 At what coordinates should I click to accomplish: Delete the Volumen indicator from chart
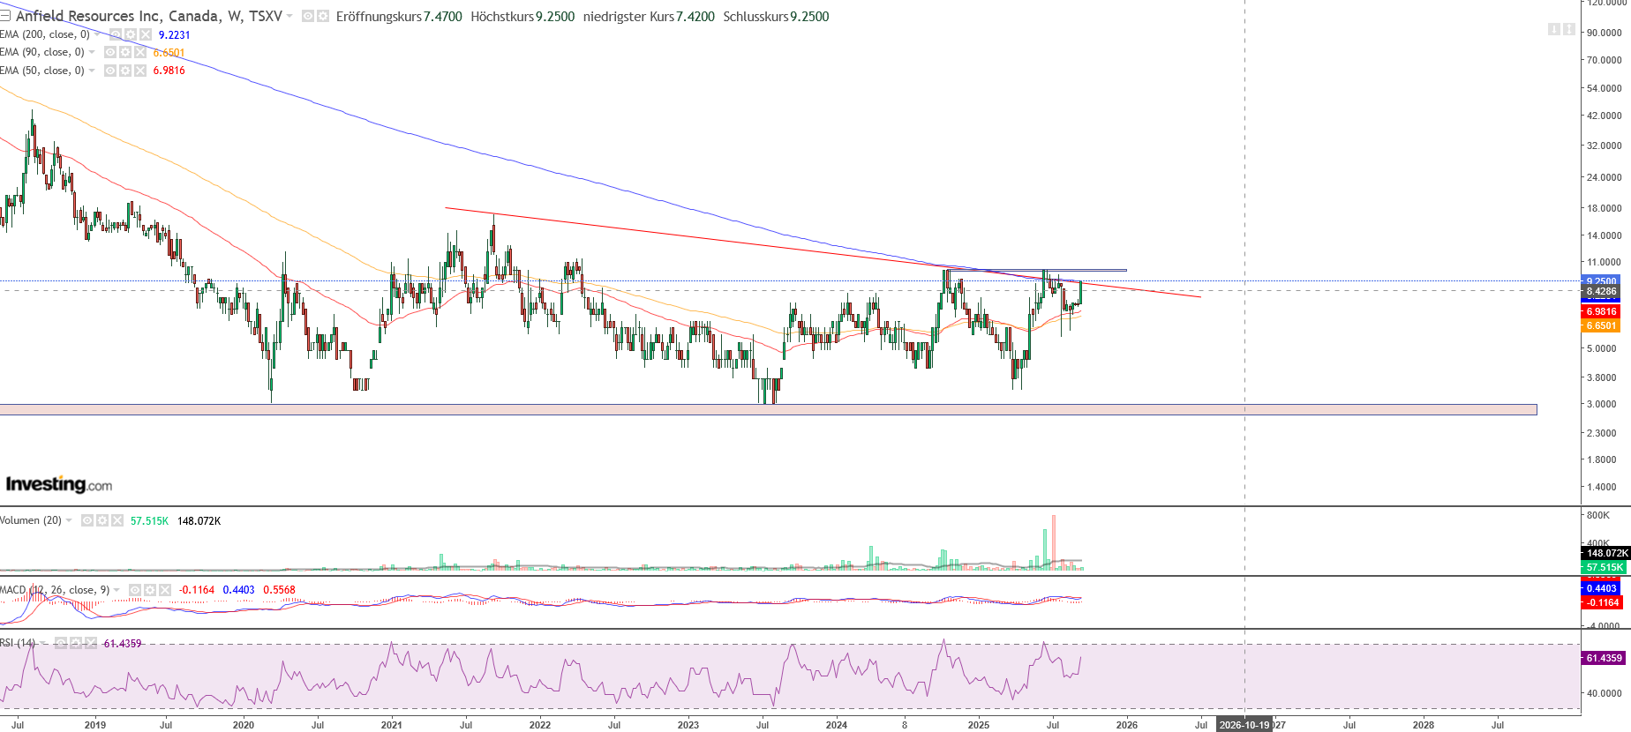click(117, 520)
